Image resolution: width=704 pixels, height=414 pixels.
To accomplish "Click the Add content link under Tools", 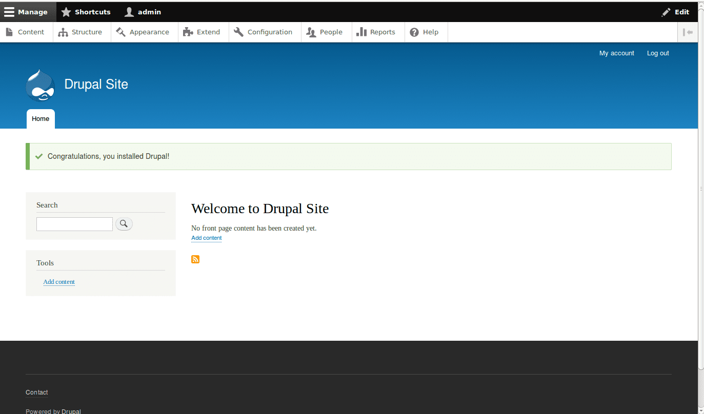I will click(58, 282).
